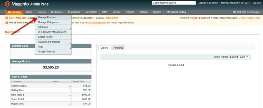Follow the Index Management link
Screen dimensions: 263x108
97,23
